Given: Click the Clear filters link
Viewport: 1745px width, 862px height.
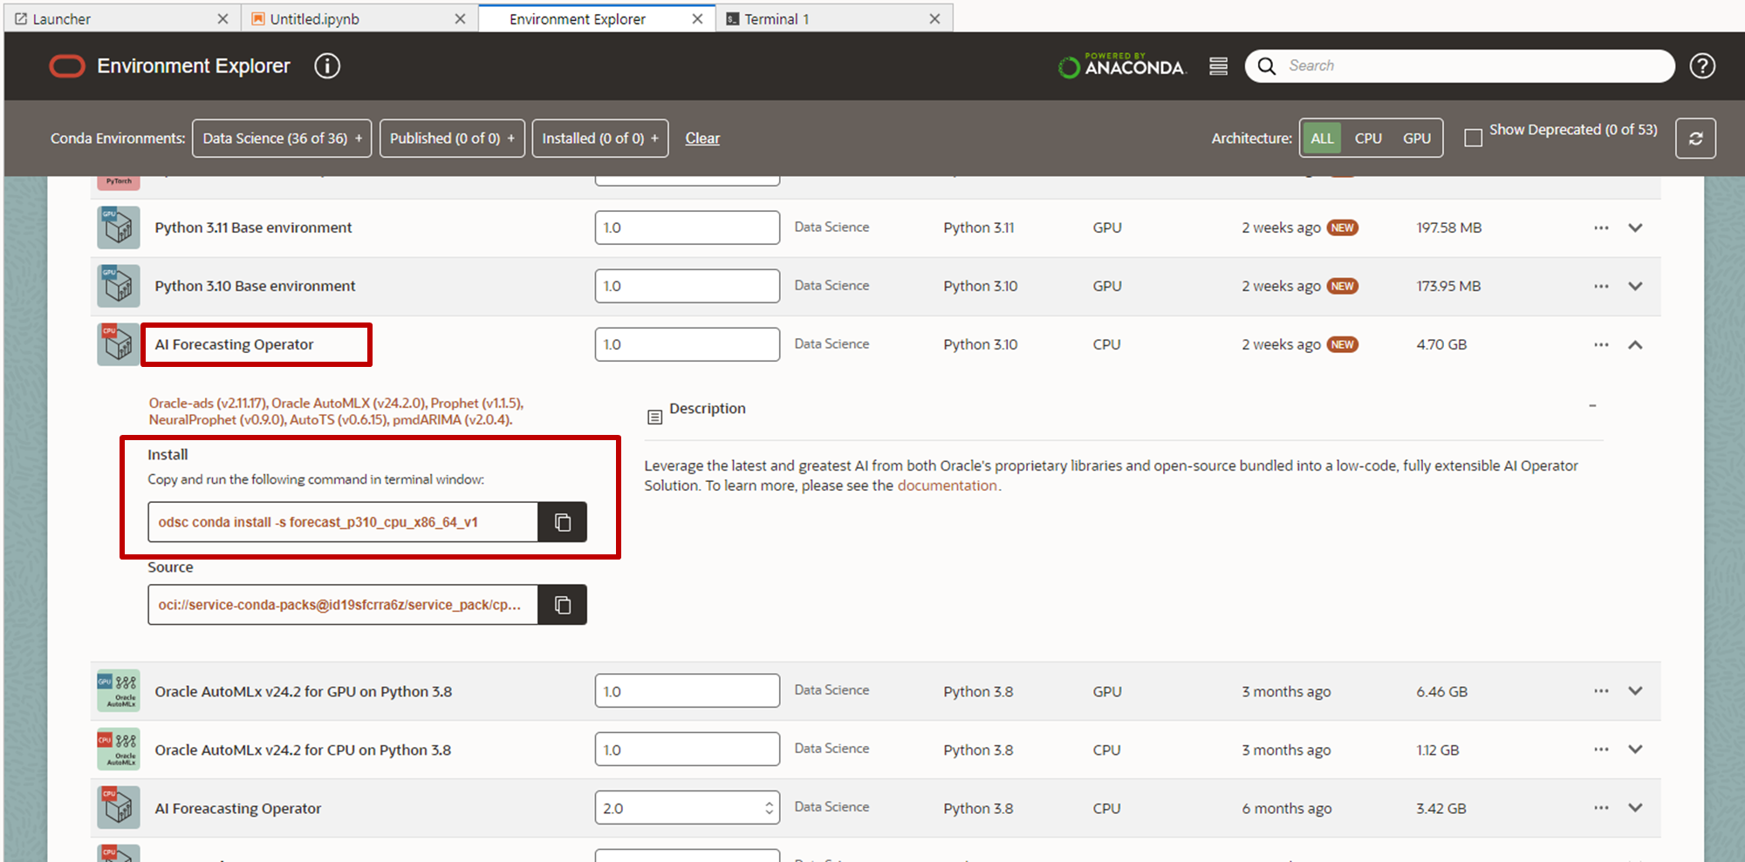Looking at the screenshot, I should (702, 139).
